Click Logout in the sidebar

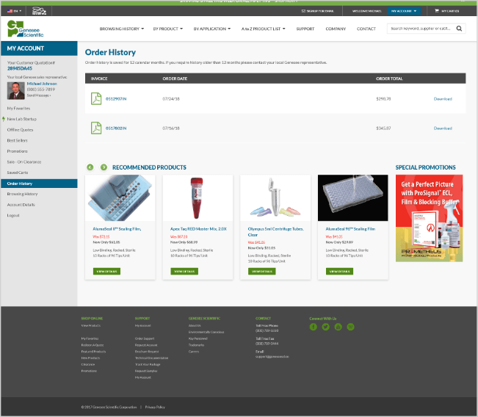(x=13, y=215)
